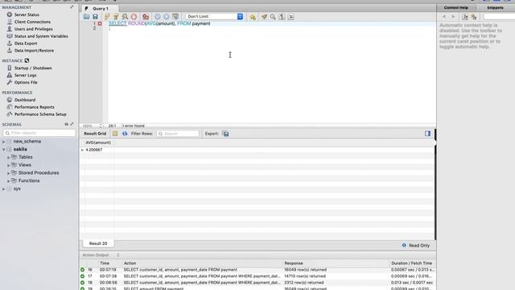The image size is (515, 290).
Task: Open the performance Dashboard
Action: tap(25, 100)
